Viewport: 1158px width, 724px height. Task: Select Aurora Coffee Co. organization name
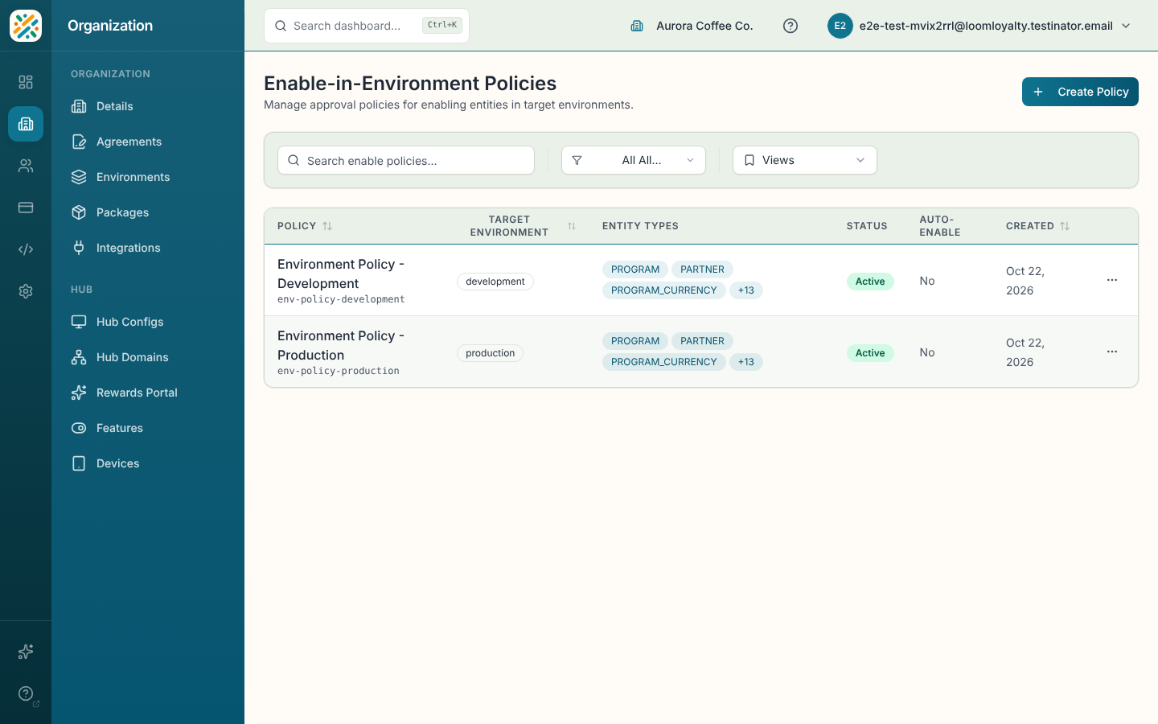(x=704, y=26)
